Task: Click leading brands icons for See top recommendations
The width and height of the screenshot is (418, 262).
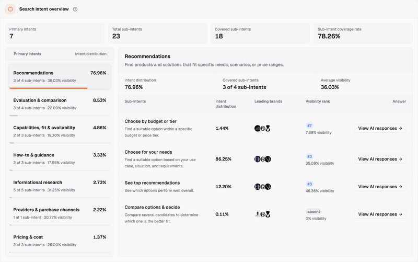Action: pos(263,187)
